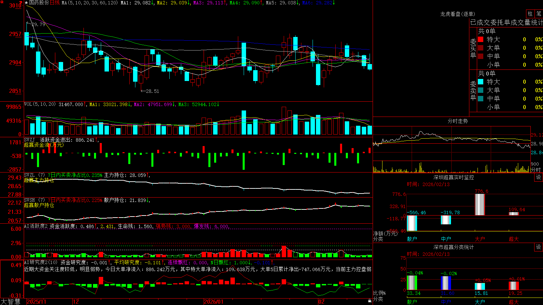Click the SVZJ 活跃资金进出 indicator label
This screenshot has width=543, height=305.
click(x=49, y=140)
